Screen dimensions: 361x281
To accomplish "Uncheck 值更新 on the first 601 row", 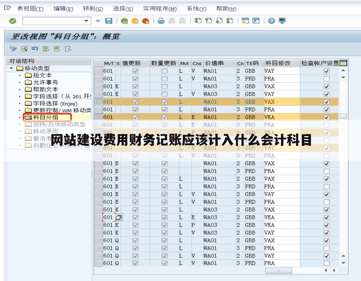I will click(x=135, y=71).
